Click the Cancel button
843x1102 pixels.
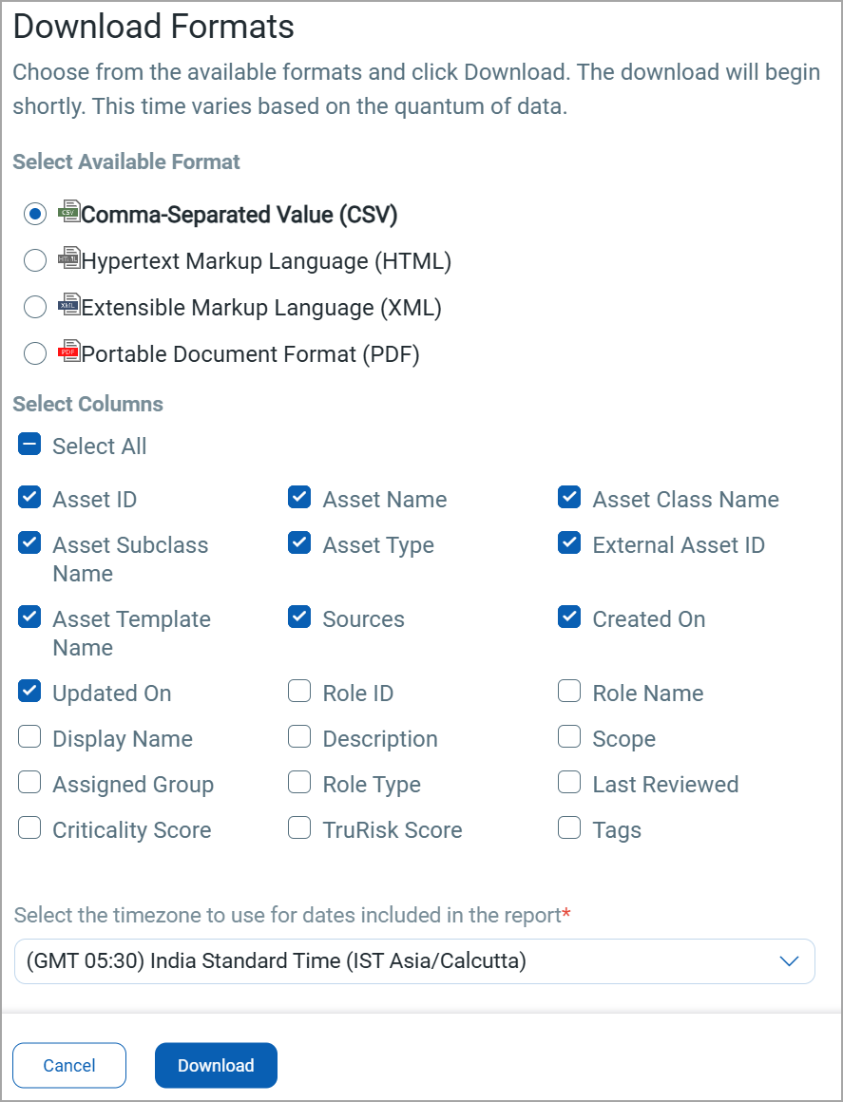tap(69, 1065)
